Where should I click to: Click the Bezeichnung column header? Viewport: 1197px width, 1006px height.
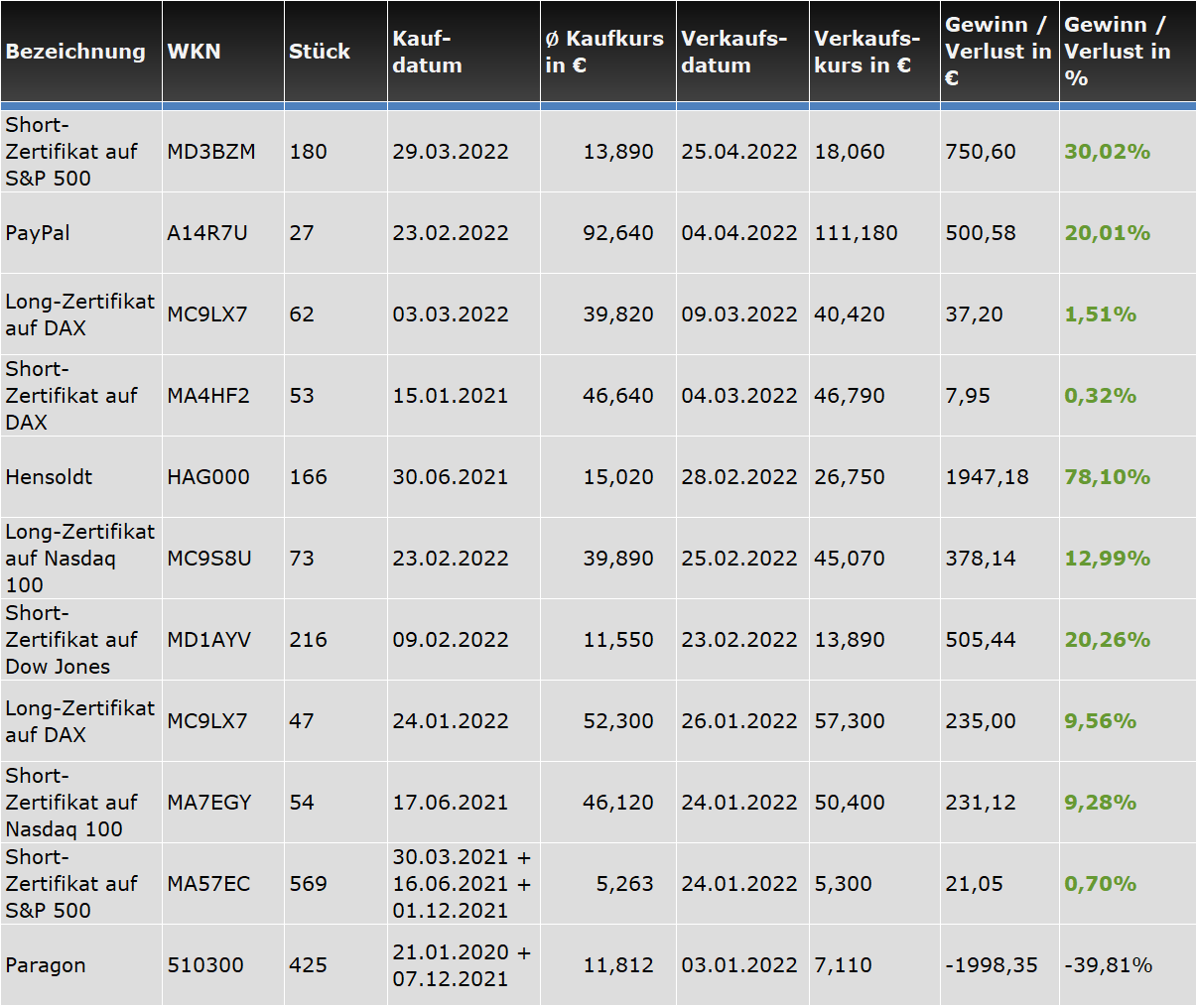point(75,52)
